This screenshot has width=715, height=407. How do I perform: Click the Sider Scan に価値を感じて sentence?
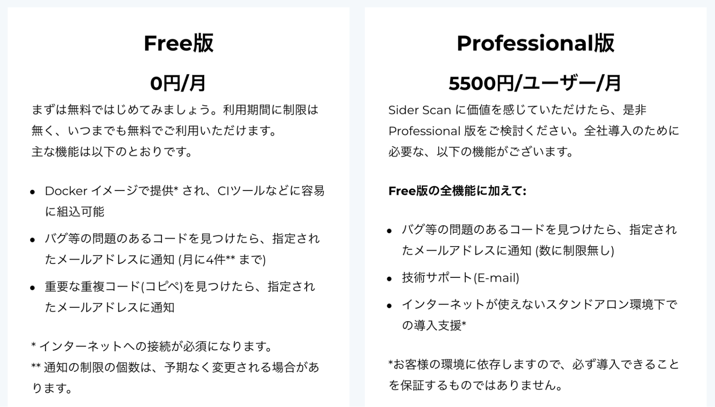(x=517, y=110)
